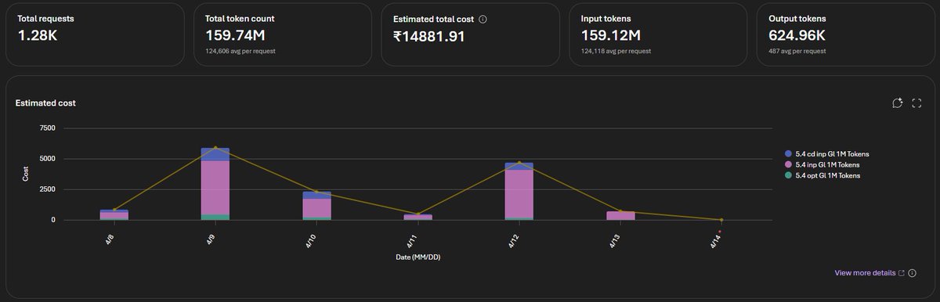Select legend label 5.4 inp Gl 1M Tokens

click(828, 165)
